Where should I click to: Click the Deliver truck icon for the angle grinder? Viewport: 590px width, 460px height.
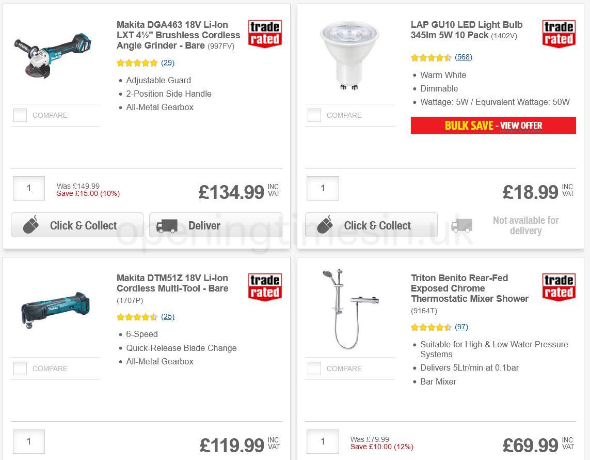coord(167,225)
